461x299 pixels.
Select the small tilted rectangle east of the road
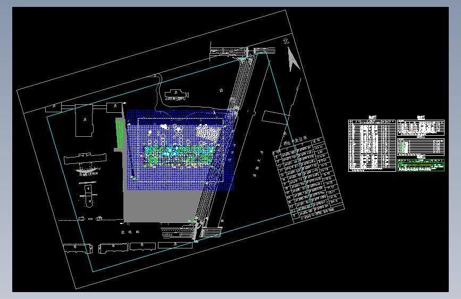pos(275,118)
